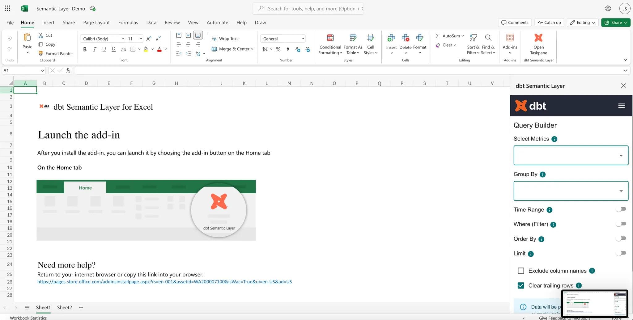
Task: Open the General number format dropdown
Action: [x=303, y=39]
